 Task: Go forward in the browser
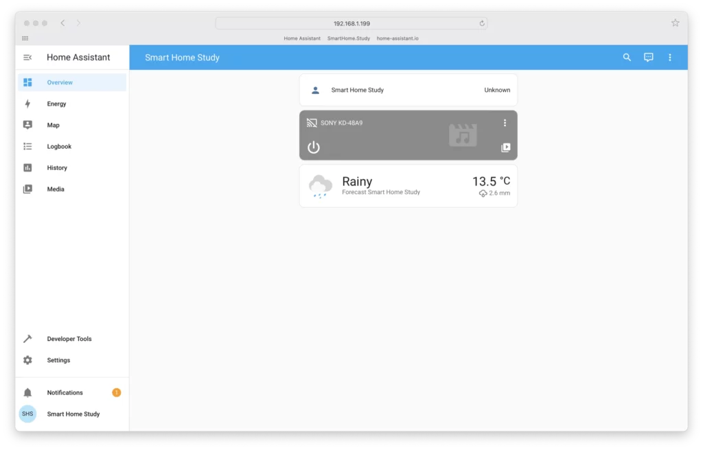(78, 23)
